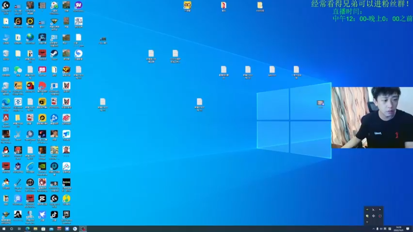The height and width of the screenshot is (232, 413).
Task: Open the red RT app icon
Action: coord(67,118)
